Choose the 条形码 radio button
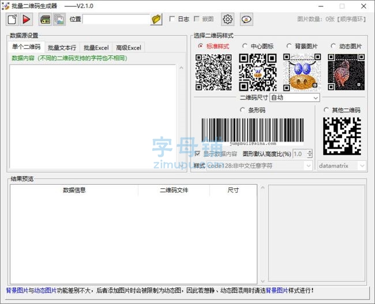Screen dimensions: 375x304 (x=242, y=110)
